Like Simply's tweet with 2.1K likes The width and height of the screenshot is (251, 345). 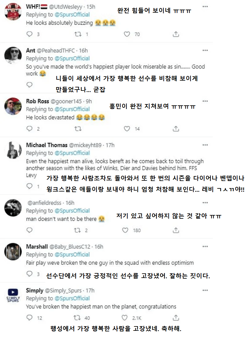click(125, 318)
